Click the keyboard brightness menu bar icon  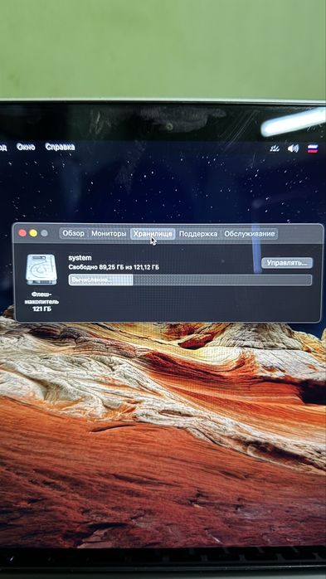(x=275, y=148)
